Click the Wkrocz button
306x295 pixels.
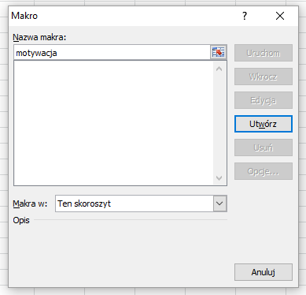(264, 77)
